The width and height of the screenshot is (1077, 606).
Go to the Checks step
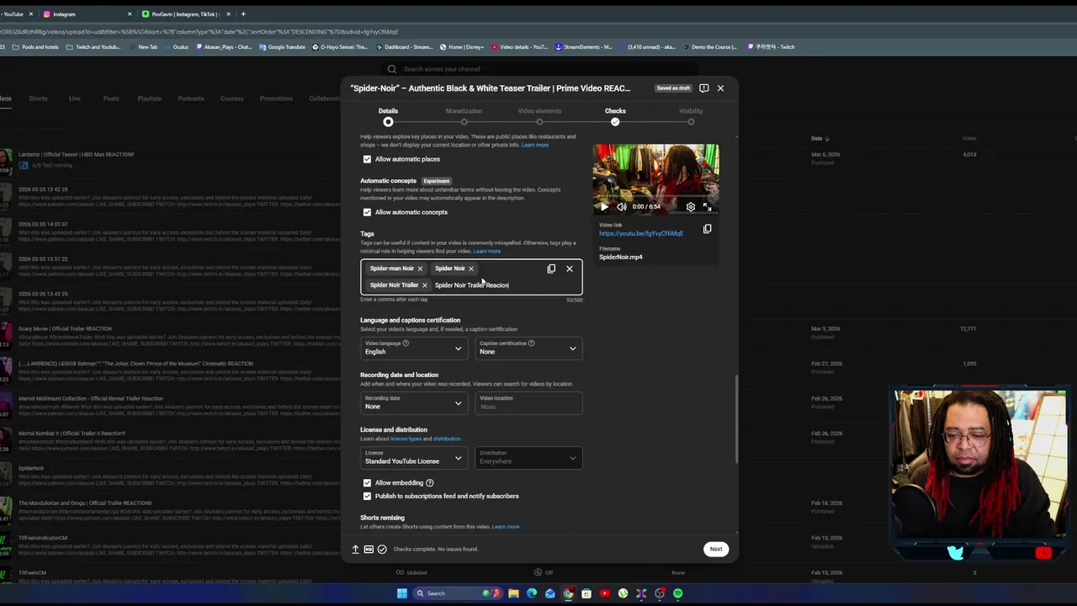pyautogui.click(x=615, y=116)
